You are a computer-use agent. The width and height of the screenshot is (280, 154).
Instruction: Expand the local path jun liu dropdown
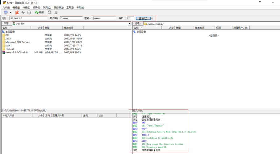(129, 23)
